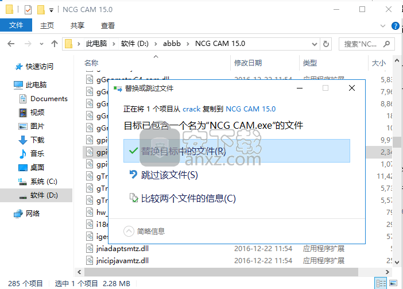The image size is (403, 289).
Task: Open the 主页 ribbon tab
Action: pos(47,25)
